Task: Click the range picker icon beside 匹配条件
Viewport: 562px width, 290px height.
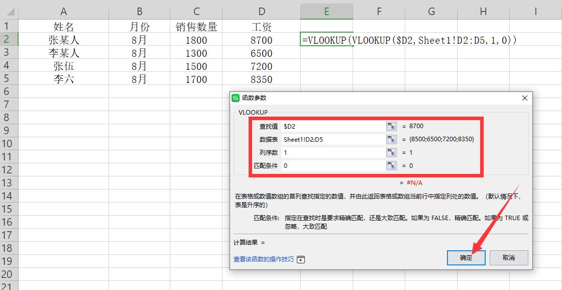Action: (392, 165)
